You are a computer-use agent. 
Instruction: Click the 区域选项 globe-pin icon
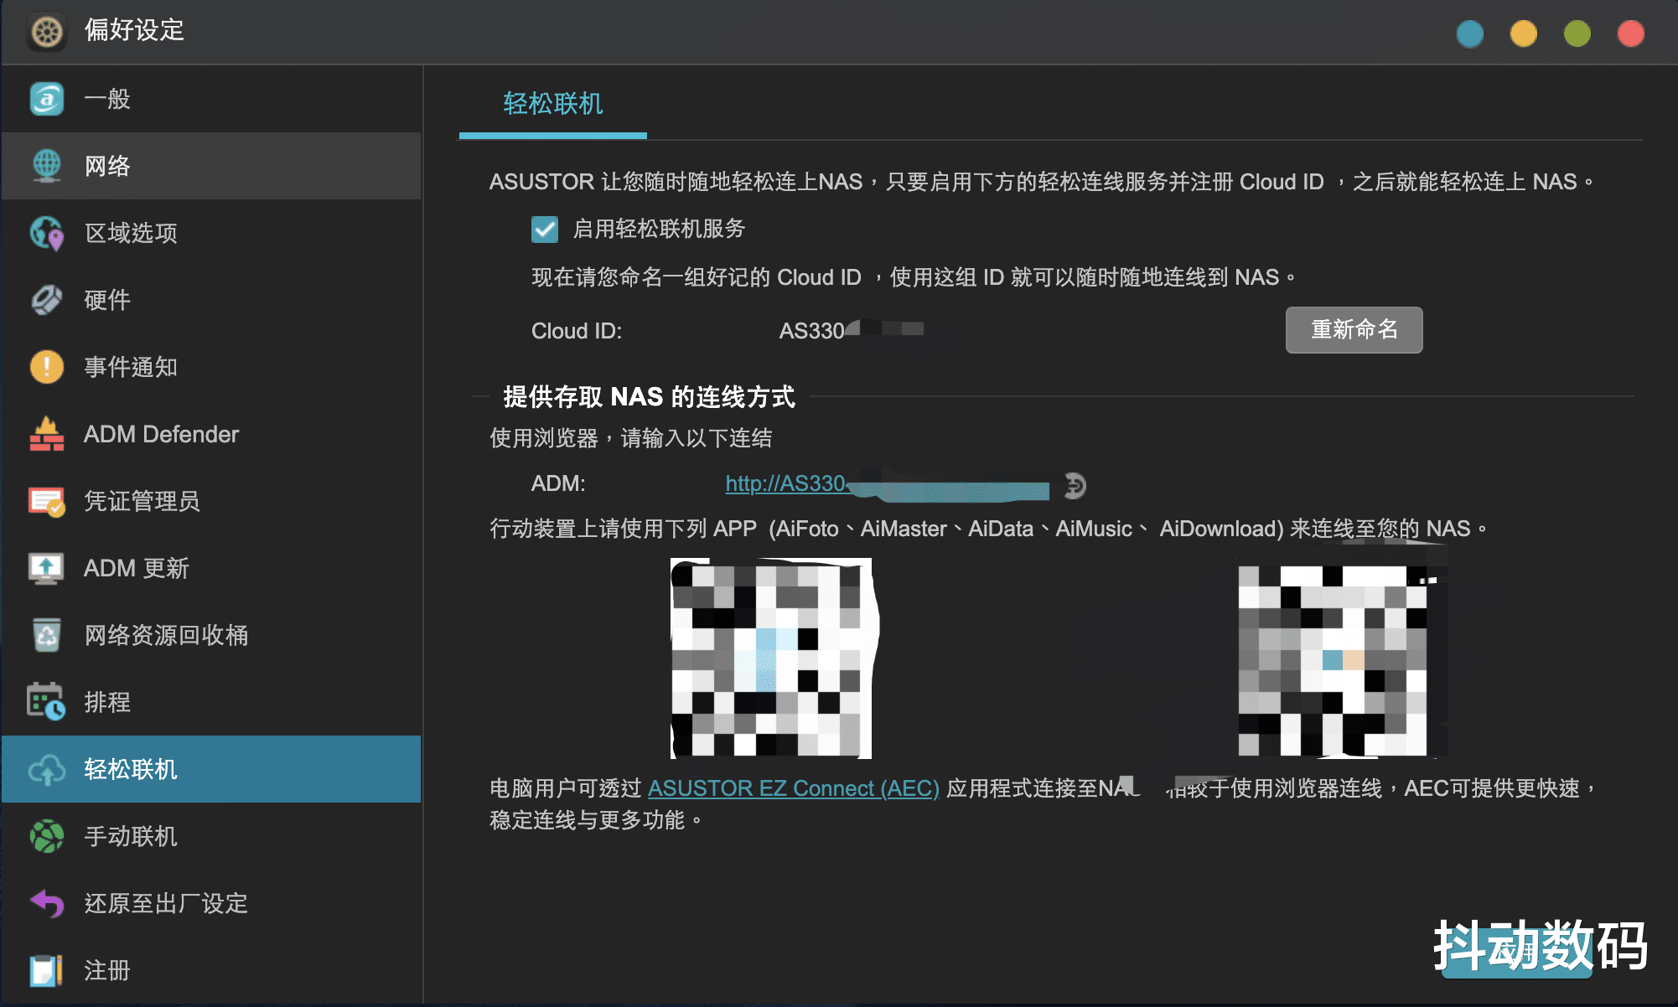(47, 233)
